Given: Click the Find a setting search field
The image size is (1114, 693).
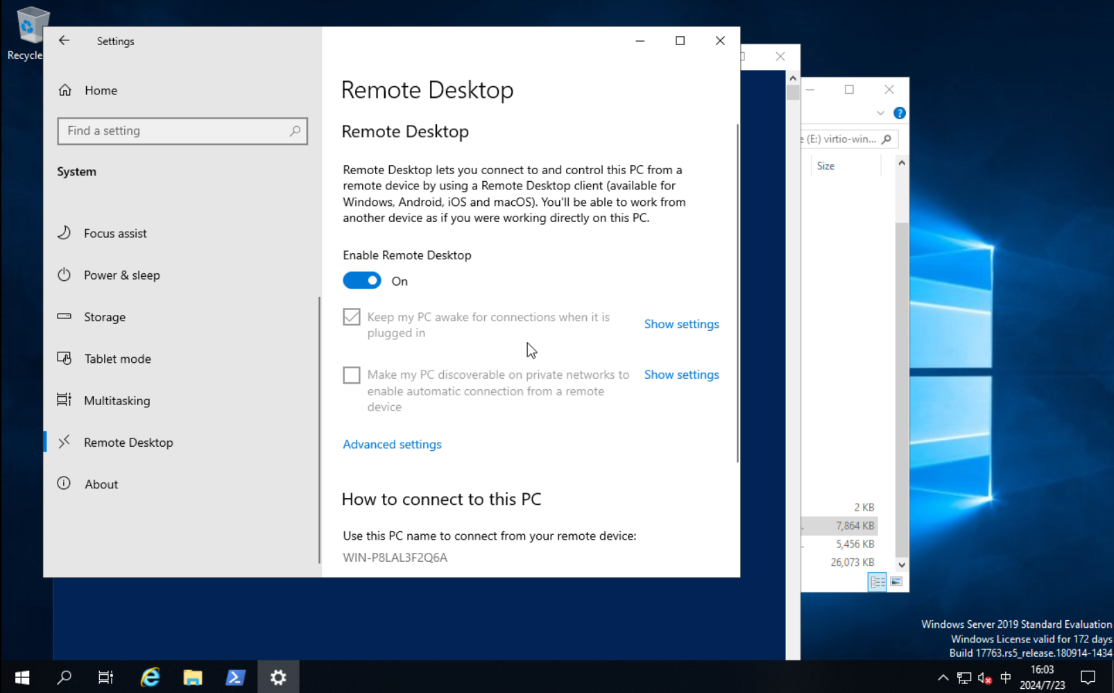Looking at the screenshot, I should click(182, 130).
